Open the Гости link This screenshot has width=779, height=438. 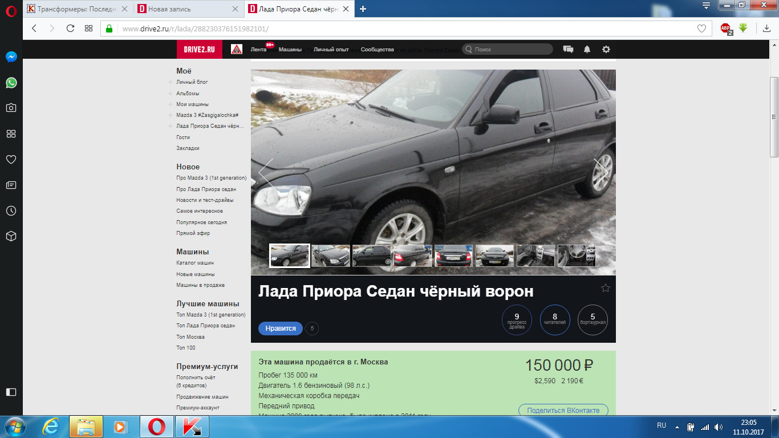pos(183,137)
